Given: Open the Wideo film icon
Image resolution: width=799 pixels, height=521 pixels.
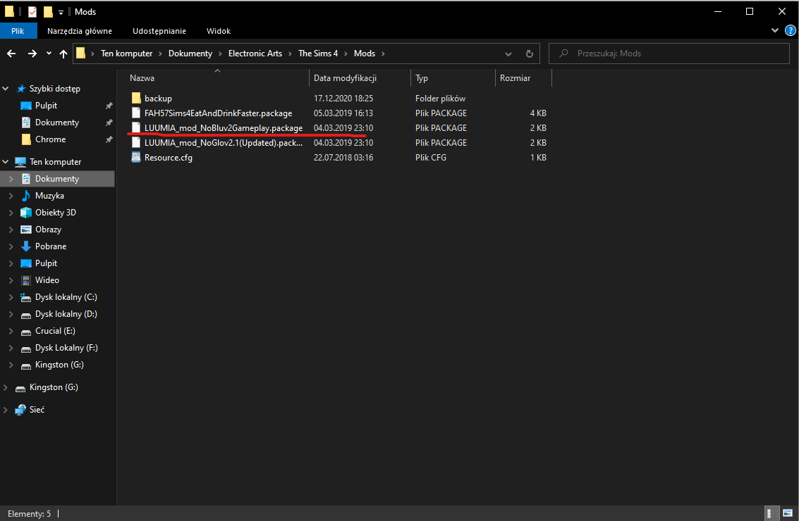Looking at the screenshot, I should (x=26, y=280).
